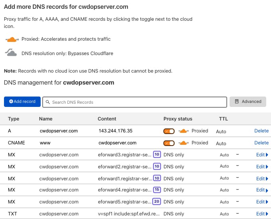
Task: Delete the CNAME www record
Action: (x=261, y=143)
